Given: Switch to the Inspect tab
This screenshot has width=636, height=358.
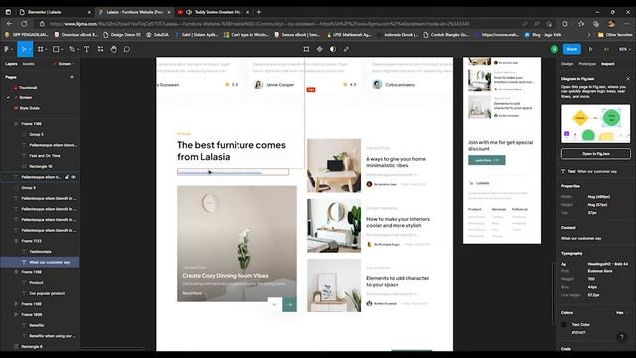Looking at the screenshot, I should [x=607, y=64].
